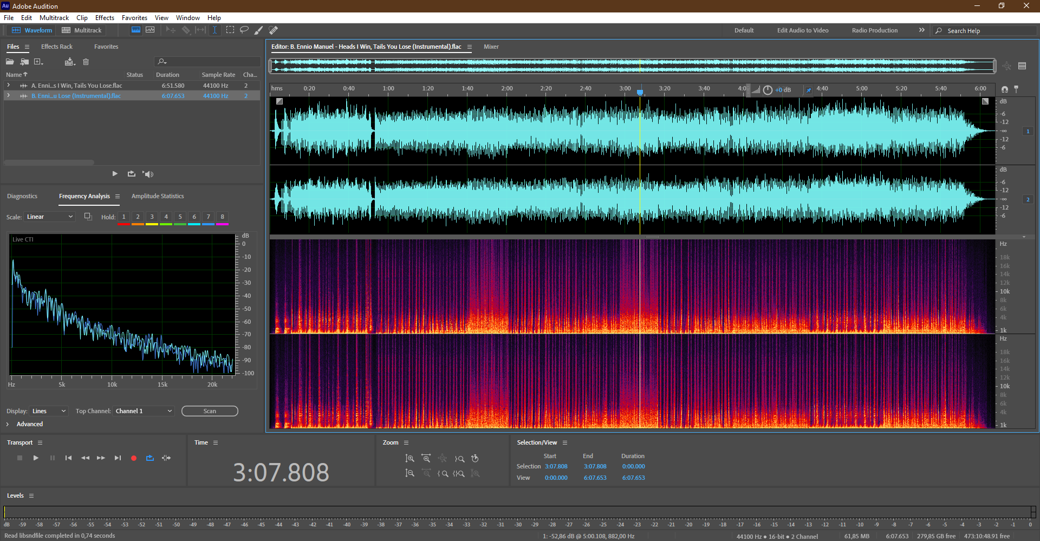Open the Mixer tab

pyautogui.click(x=491, y=47)
